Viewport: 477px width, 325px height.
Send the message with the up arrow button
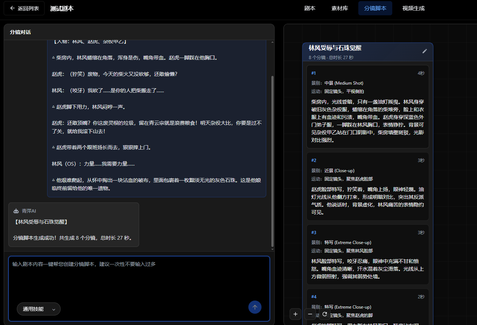click(x=255, y=307)
